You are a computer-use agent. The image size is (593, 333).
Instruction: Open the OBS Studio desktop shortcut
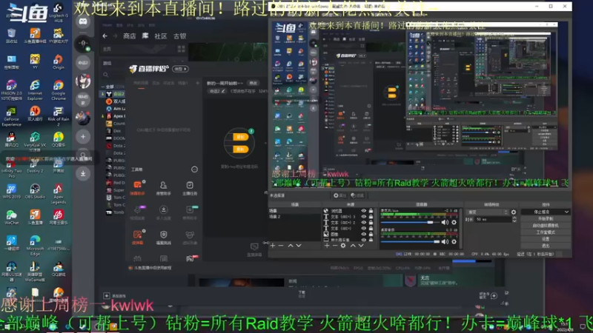(x=35, y=191)
